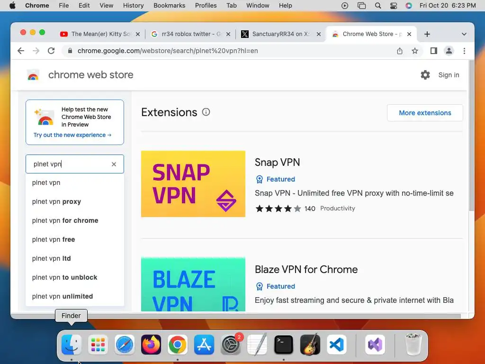
Task: Open the Tab menu in the menu bar
Action: pos(231,6)
